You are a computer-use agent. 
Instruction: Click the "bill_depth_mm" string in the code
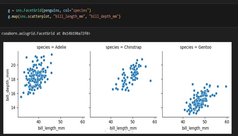tap(103, 17)
